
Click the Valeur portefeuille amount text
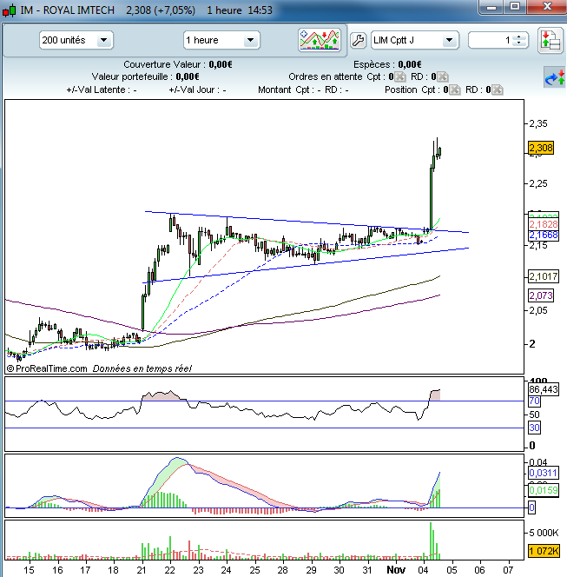(188, 76)
